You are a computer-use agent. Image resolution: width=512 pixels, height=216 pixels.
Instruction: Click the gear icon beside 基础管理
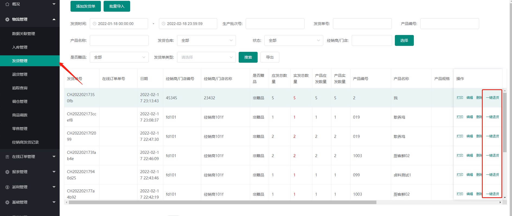click(7, 202)
